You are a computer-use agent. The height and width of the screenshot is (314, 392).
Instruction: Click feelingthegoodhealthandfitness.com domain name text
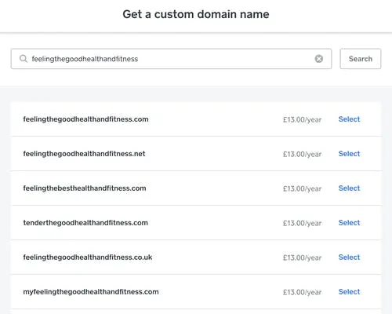[x=85, y=119]
